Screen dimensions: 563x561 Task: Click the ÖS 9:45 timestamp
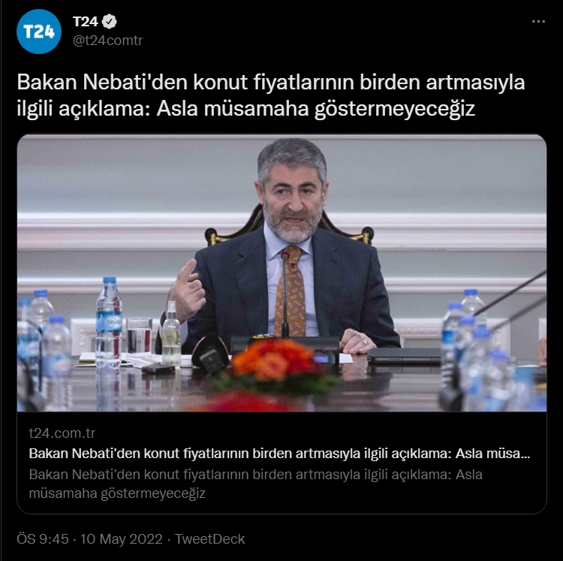pos(42,539)
